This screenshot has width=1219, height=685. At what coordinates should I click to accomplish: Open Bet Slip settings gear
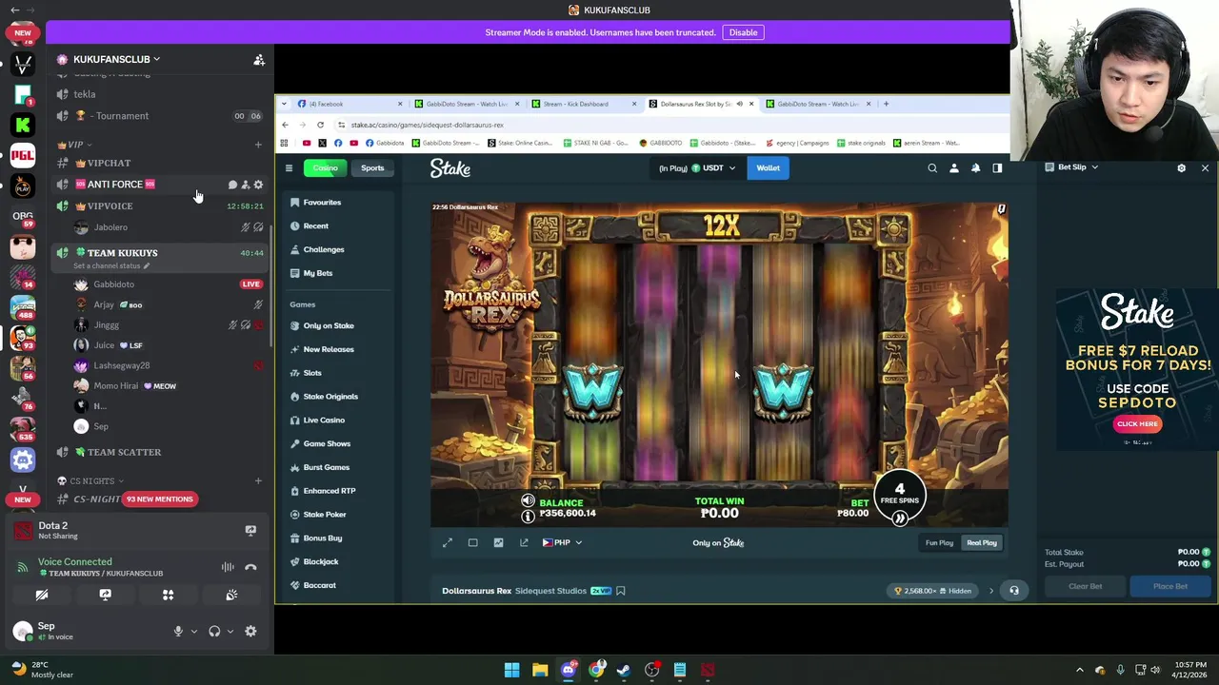click(1182, 167)
